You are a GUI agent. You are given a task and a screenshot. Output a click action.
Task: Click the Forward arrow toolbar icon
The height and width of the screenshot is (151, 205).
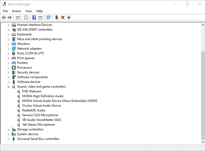pos(10,17)
